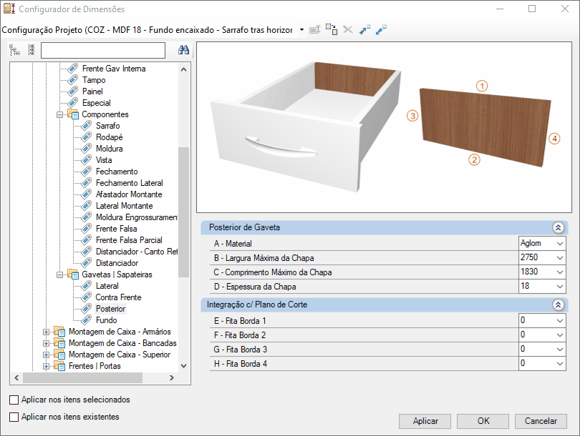Click the binoculars search icon

click(x=183, y=50)
